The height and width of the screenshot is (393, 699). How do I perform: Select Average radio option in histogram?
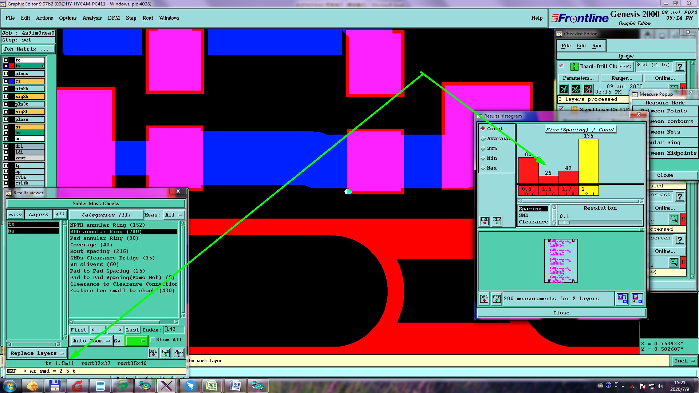coord(495,139)
